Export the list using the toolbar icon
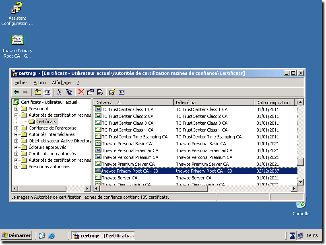This screenshot has width=326, height=245. tap(100, 92)
